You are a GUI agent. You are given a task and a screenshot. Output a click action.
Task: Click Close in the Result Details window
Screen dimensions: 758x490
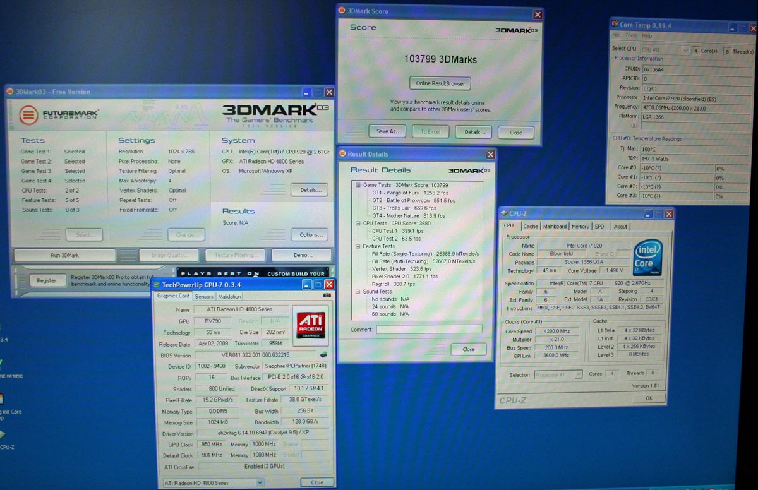coord(469,349)
